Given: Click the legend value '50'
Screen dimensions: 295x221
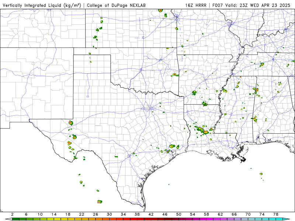Looking at the screenshot, I should click(x=179, y=214).
